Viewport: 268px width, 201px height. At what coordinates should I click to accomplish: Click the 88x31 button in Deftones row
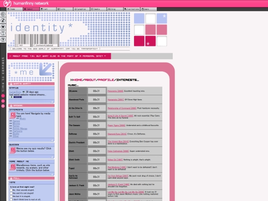pos(97,134)
